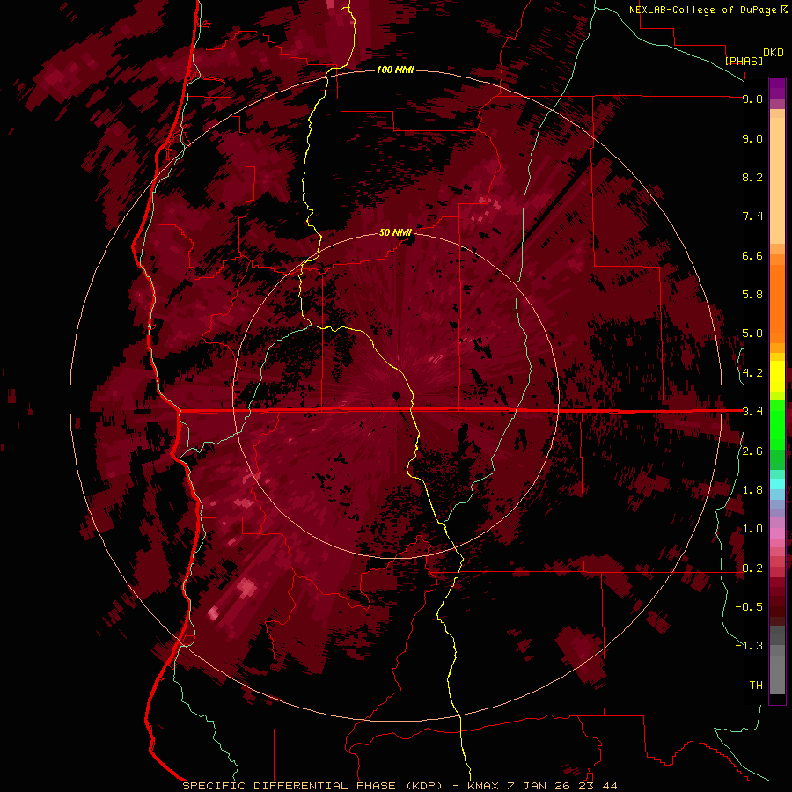Pick the cyan segment of the color bar

coord(777,484)
